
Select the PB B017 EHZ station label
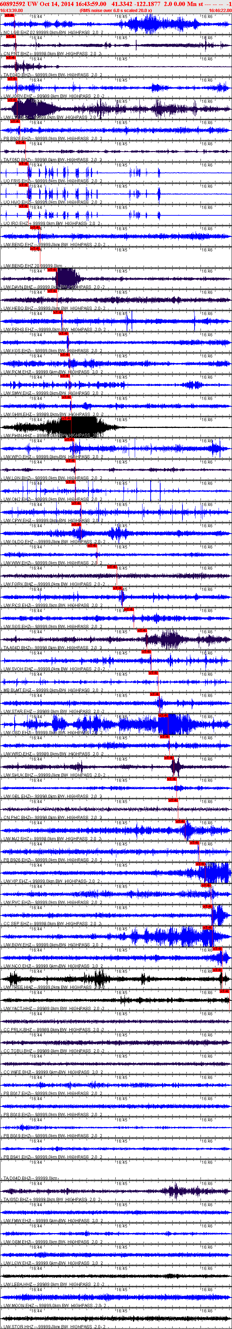(53, 1093)
